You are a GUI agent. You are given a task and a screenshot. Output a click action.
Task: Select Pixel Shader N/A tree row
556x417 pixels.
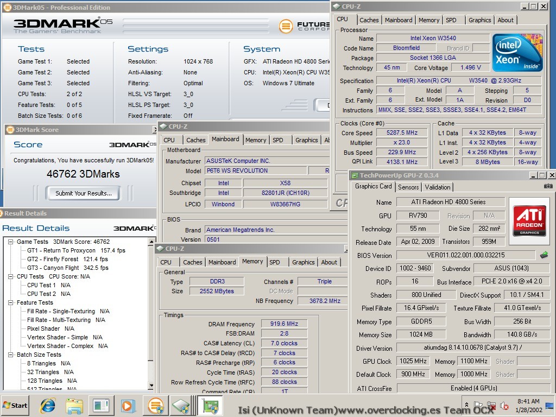click(x=50, y=328)
